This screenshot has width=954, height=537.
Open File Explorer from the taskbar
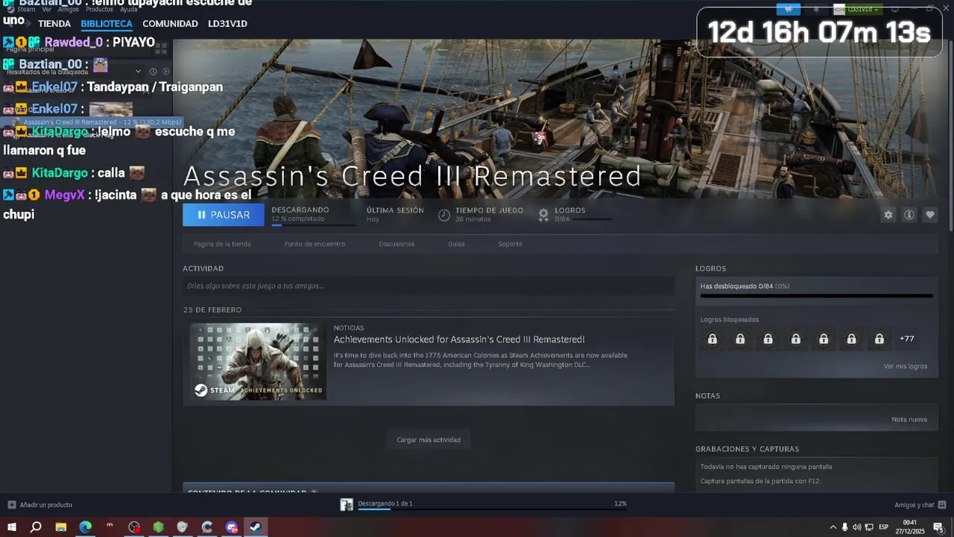(x=61, y=527)
